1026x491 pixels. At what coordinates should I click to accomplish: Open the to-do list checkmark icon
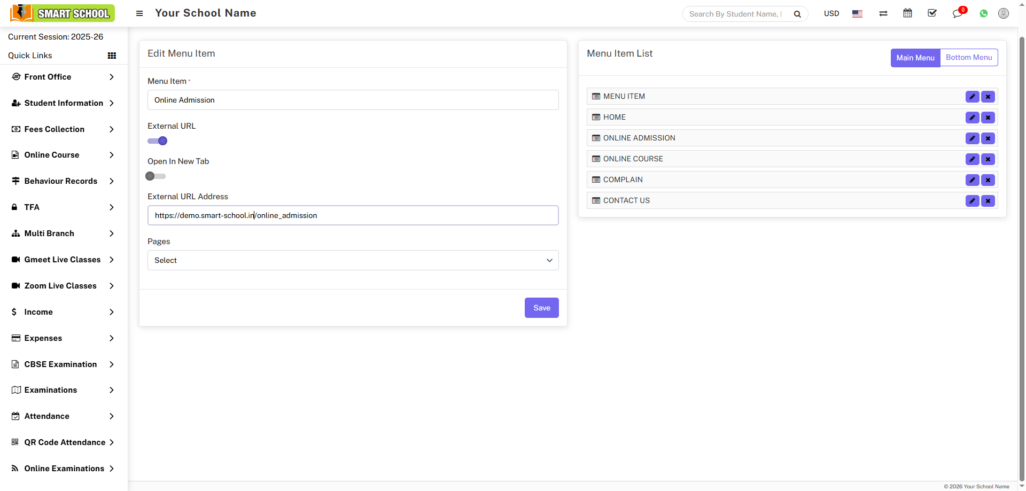click(932, 13)
